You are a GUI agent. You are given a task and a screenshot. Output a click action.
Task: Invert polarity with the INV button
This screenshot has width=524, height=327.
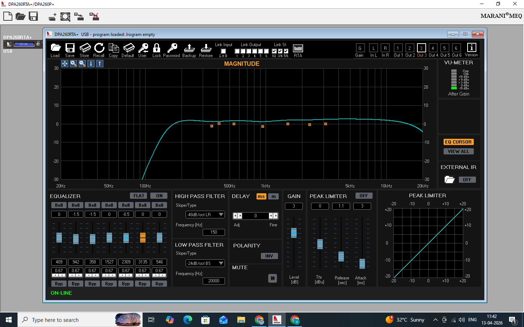(269, 256)
